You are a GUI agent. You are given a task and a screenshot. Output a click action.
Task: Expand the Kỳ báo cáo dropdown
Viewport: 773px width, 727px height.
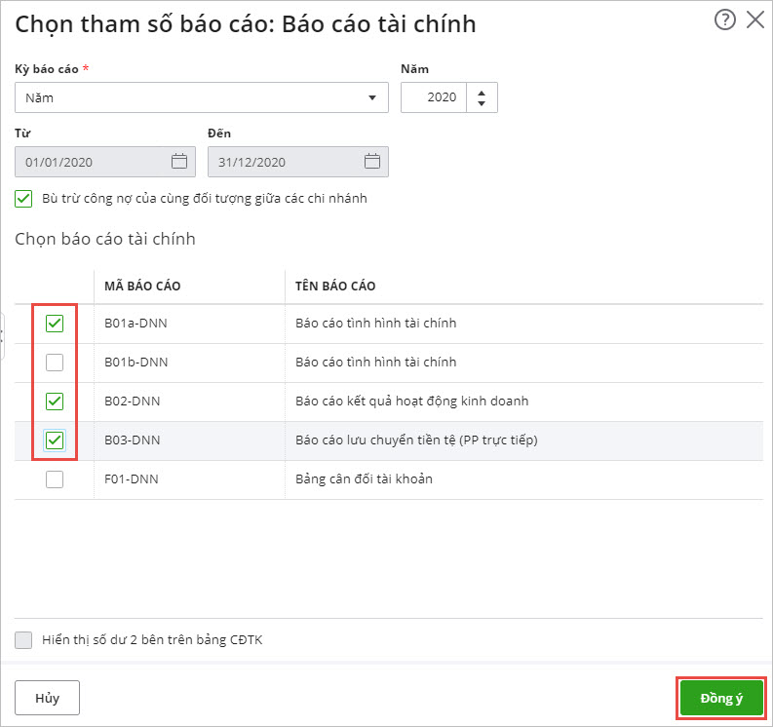coord(371,97)
